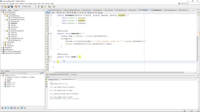Switch to the GameManager.java editor tab
Image resolution: width=200 pixels, height=112 pixels.
[x=172, y=10]
